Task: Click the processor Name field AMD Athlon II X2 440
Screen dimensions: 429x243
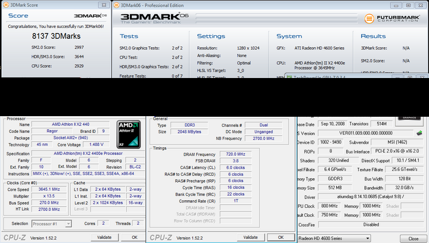Action: pyautogui.click(x=70, y=124)
